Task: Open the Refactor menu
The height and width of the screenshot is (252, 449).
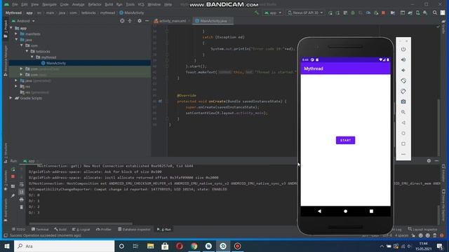Action: (x=95, y=5)
